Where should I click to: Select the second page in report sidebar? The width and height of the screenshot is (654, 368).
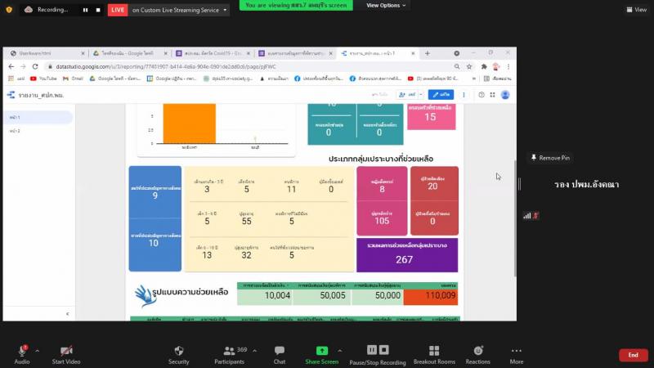pyautogui.click(x=38, y=131)
